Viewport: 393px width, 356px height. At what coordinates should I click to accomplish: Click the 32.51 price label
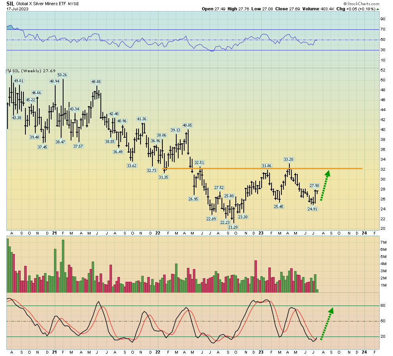point(199,163)
